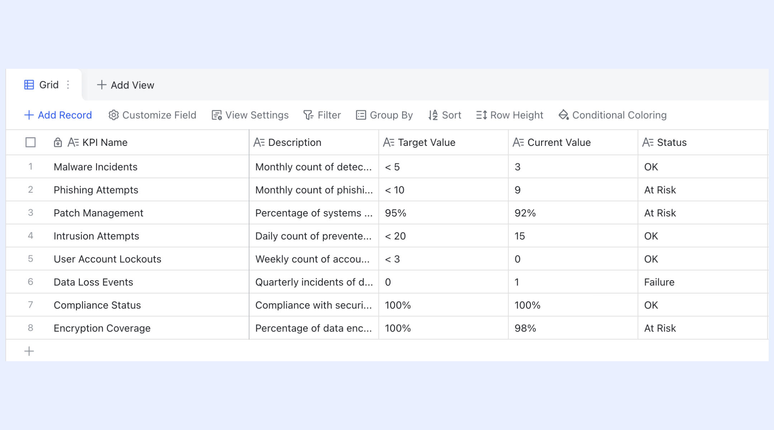Screen dimensions: 774x430
Task: Click the Add View plus icon
Action: pos(102,85)
